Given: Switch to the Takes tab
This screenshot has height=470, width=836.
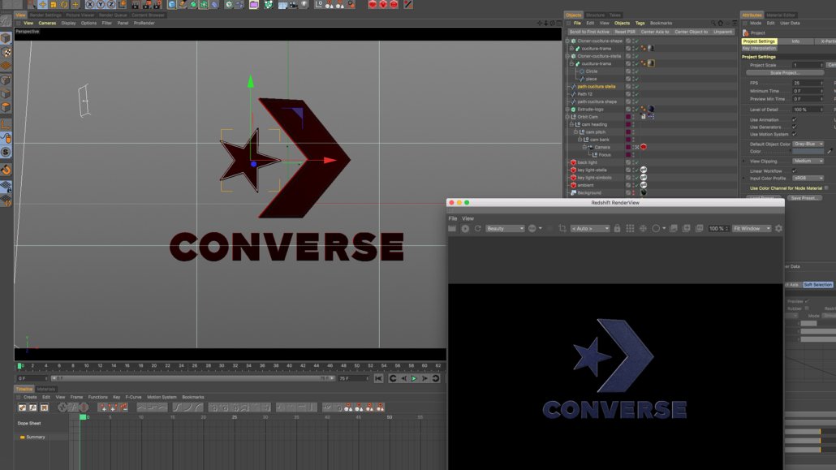Looking at the screenshot, I should [614, 15].
